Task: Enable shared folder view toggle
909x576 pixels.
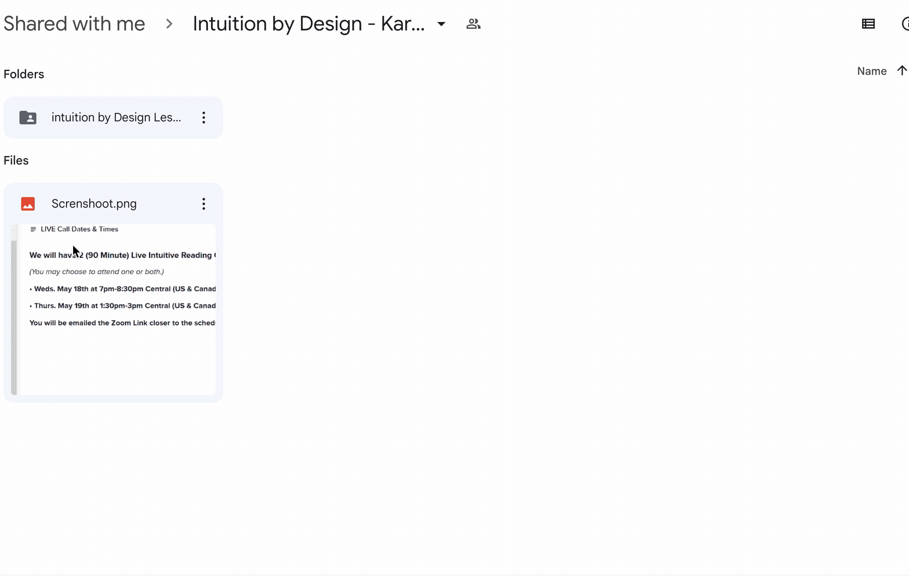Action: (x=474, y=23)
